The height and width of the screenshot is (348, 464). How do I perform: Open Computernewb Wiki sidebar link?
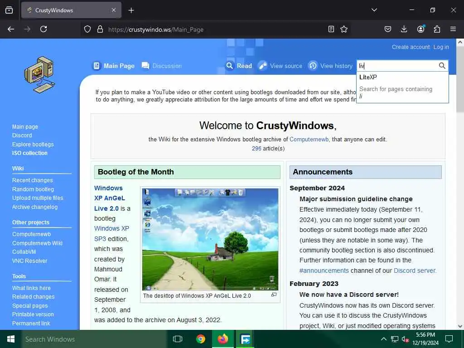pyautogui.click(x=37, y=243)
